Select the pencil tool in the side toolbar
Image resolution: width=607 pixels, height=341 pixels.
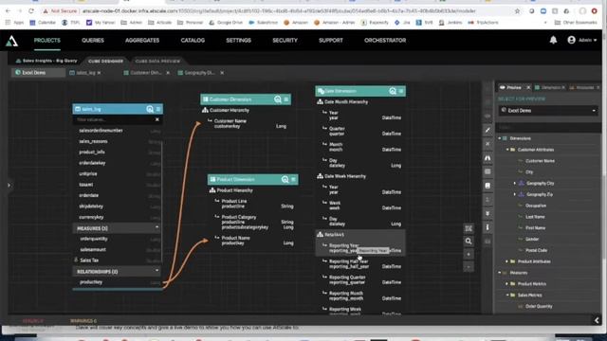tap(487, 130)
